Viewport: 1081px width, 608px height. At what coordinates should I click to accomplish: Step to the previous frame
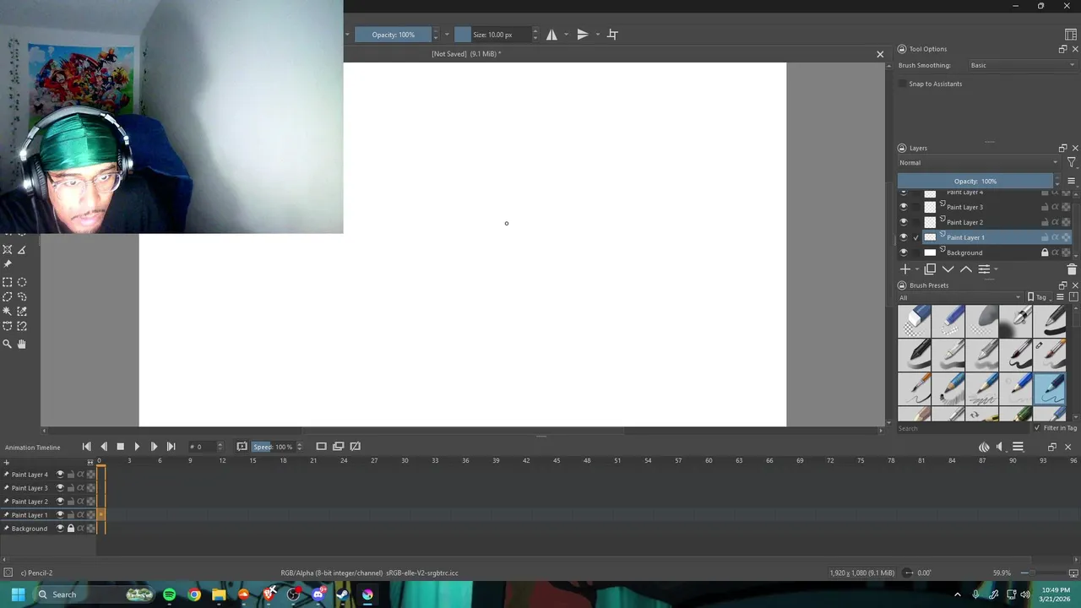103,447
